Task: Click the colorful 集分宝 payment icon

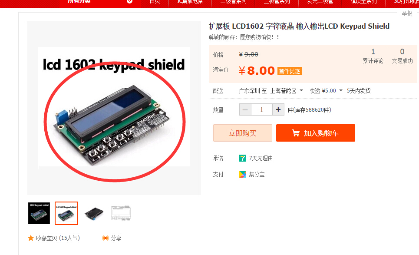Action: 243,174
